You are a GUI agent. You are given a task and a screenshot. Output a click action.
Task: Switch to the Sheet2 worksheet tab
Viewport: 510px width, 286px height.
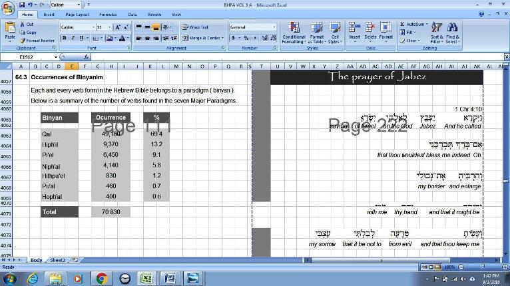[58, 260]
